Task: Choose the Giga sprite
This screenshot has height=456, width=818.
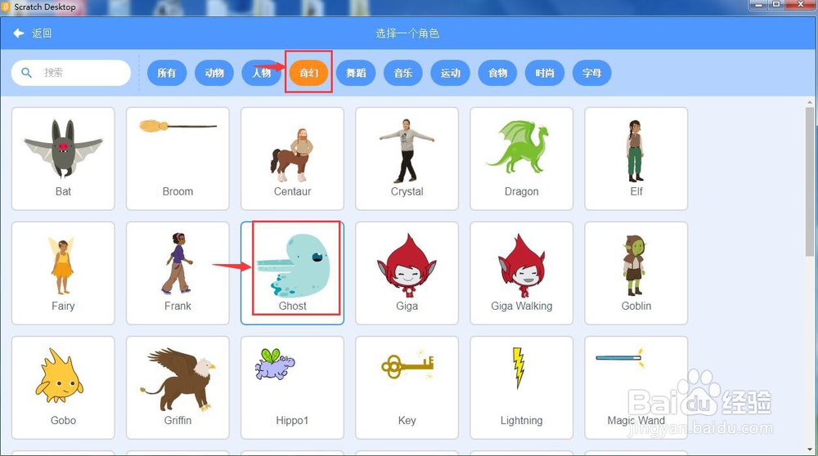Action: point(407,273)
